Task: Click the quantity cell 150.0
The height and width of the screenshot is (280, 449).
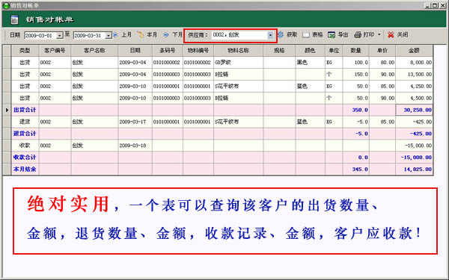Action: point(356,74)
